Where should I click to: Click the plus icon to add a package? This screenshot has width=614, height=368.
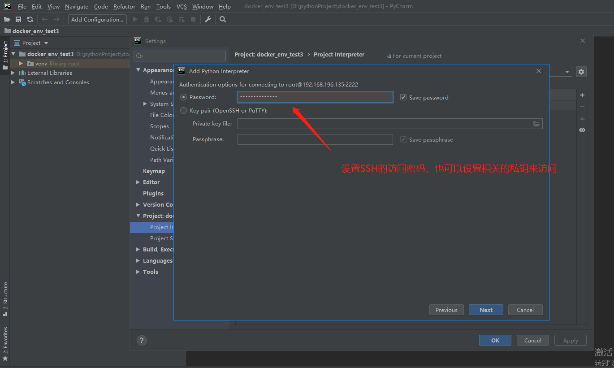(x=582, y=95)
